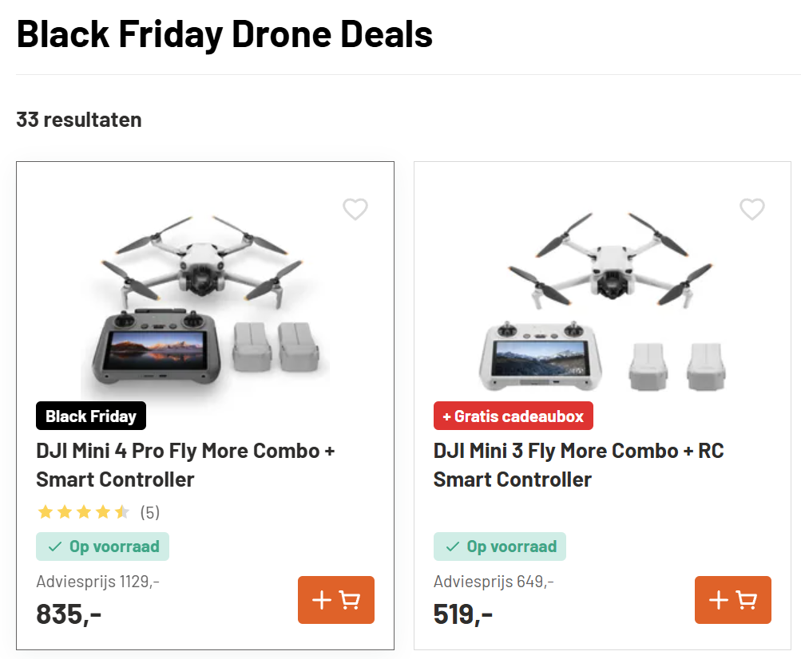Click the 835,- price
801x659 pixels.
(x=69, y=614)
